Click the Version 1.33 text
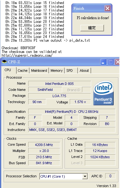The width and height of the screenshot is (120, 188). (106, 186)
